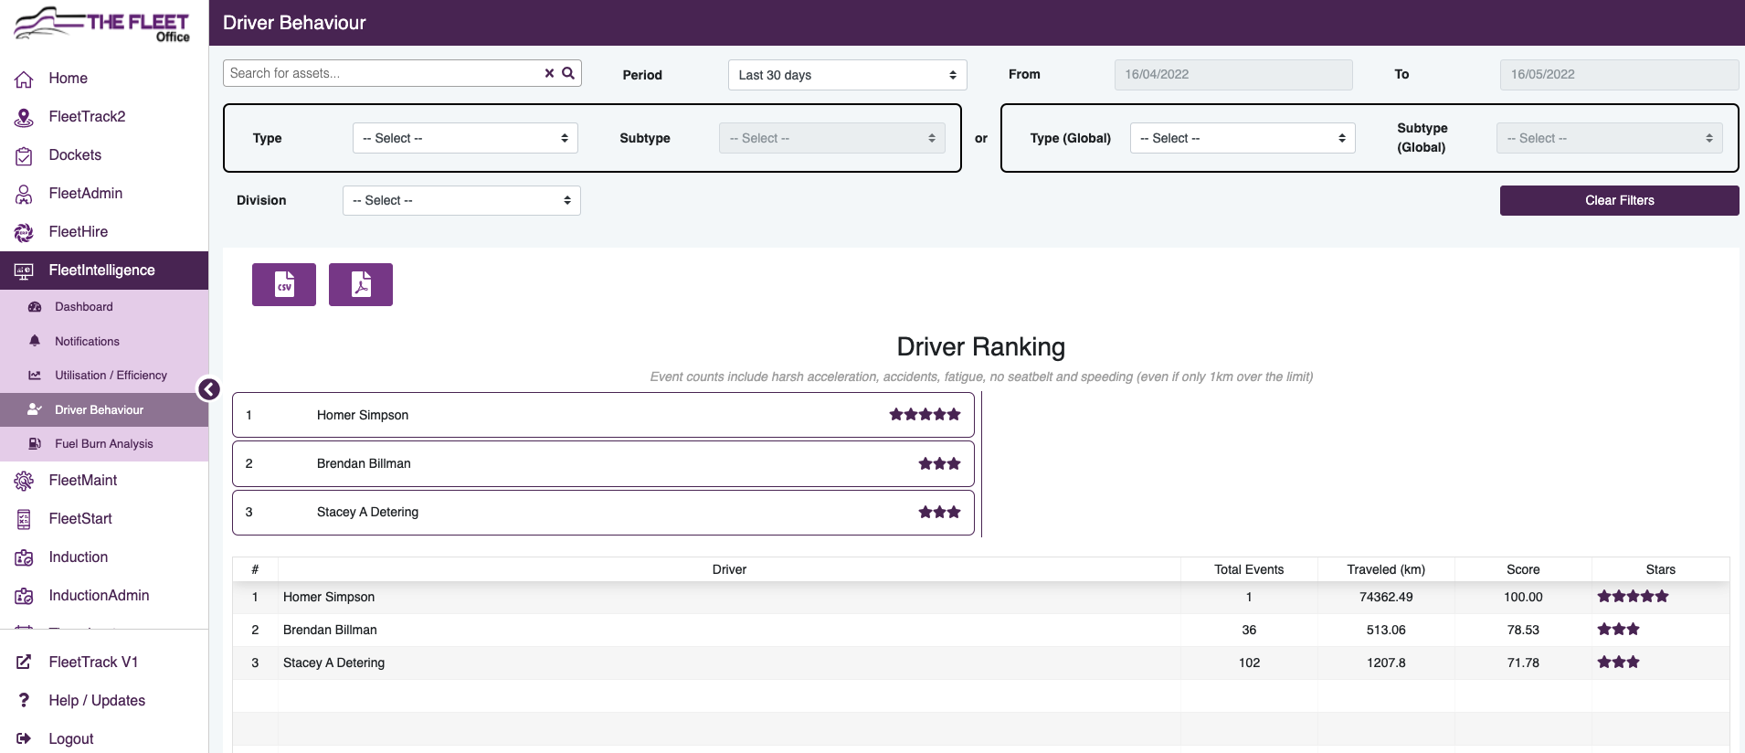
Task: Click the Dockets clipboard icon
Action: pos(24,155)
